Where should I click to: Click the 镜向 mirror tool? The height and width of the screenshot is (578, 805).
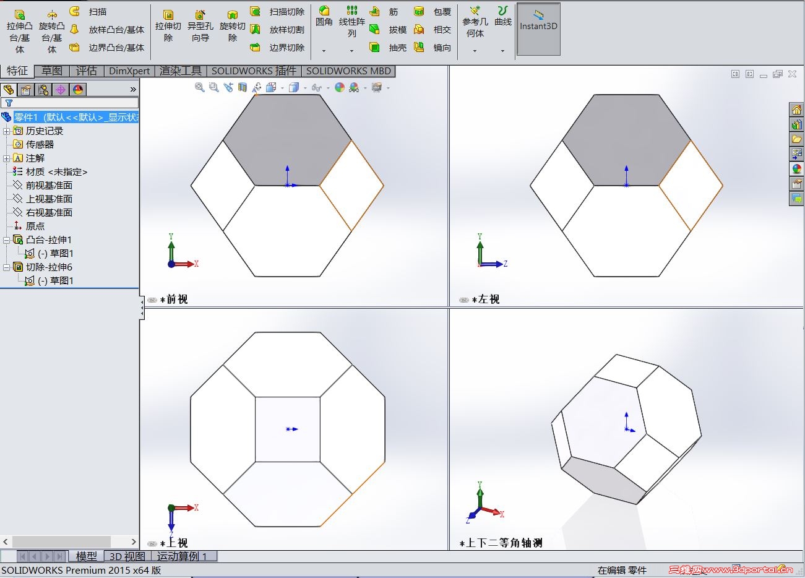coord(433,48)
